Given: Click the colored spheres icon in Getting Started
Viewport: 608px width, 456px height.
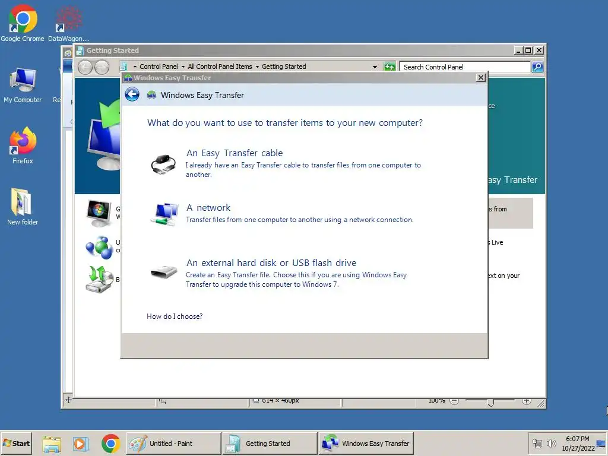Looking at the screenshot, I should [x=99, y=248].
